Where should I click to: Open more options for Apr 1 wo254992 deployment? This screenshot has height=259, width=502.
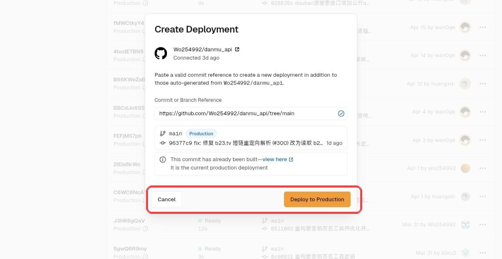coord(483,168)
